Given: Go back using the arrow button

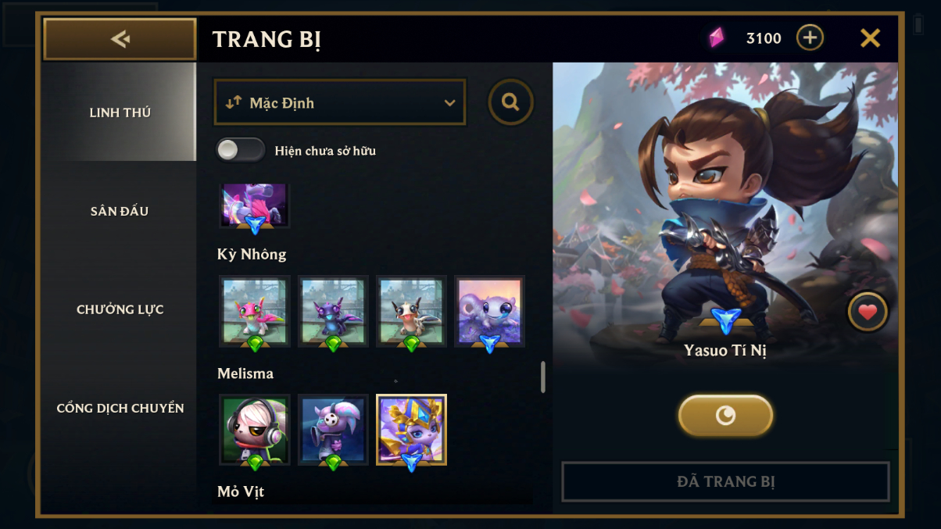Looking at the screenshot, I should click(x=120, y=39).
